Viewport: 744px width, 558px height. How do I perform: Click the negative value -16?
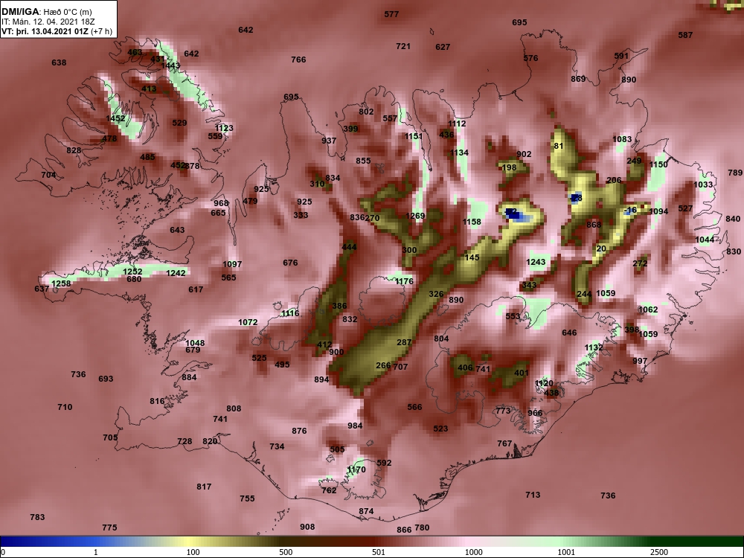tap(631, 211)
